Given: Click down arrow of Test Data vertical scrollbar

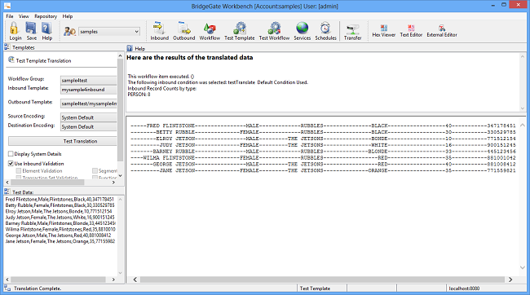Looking at the screenshot, I should 121,273.
